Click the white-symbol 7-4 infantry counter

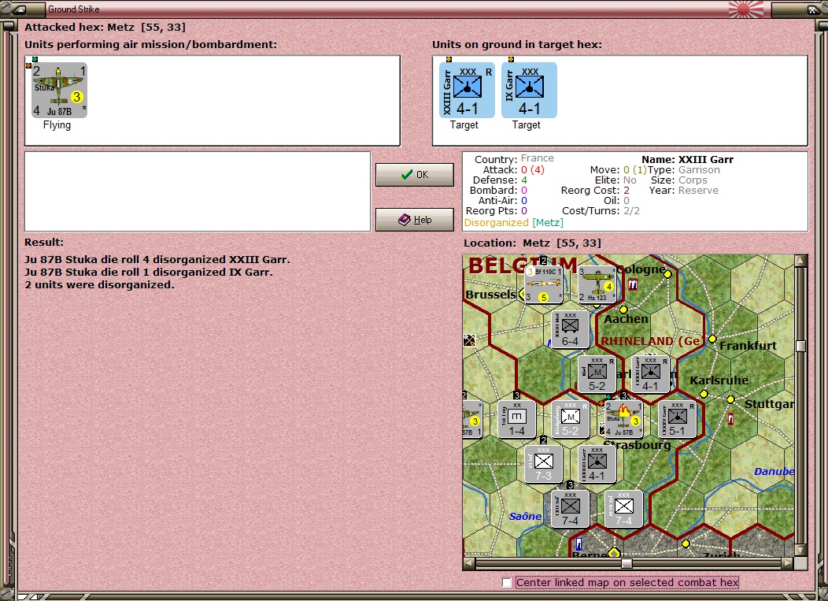(x=623, y=509)
